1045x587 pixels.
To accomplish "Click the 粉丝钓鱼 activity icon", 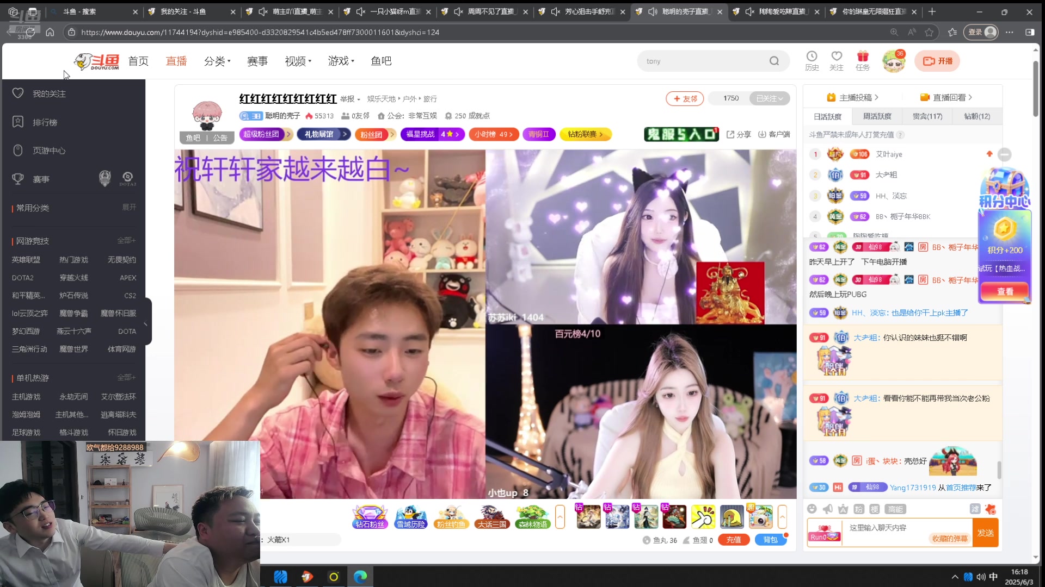I will (x=451, y=516).
